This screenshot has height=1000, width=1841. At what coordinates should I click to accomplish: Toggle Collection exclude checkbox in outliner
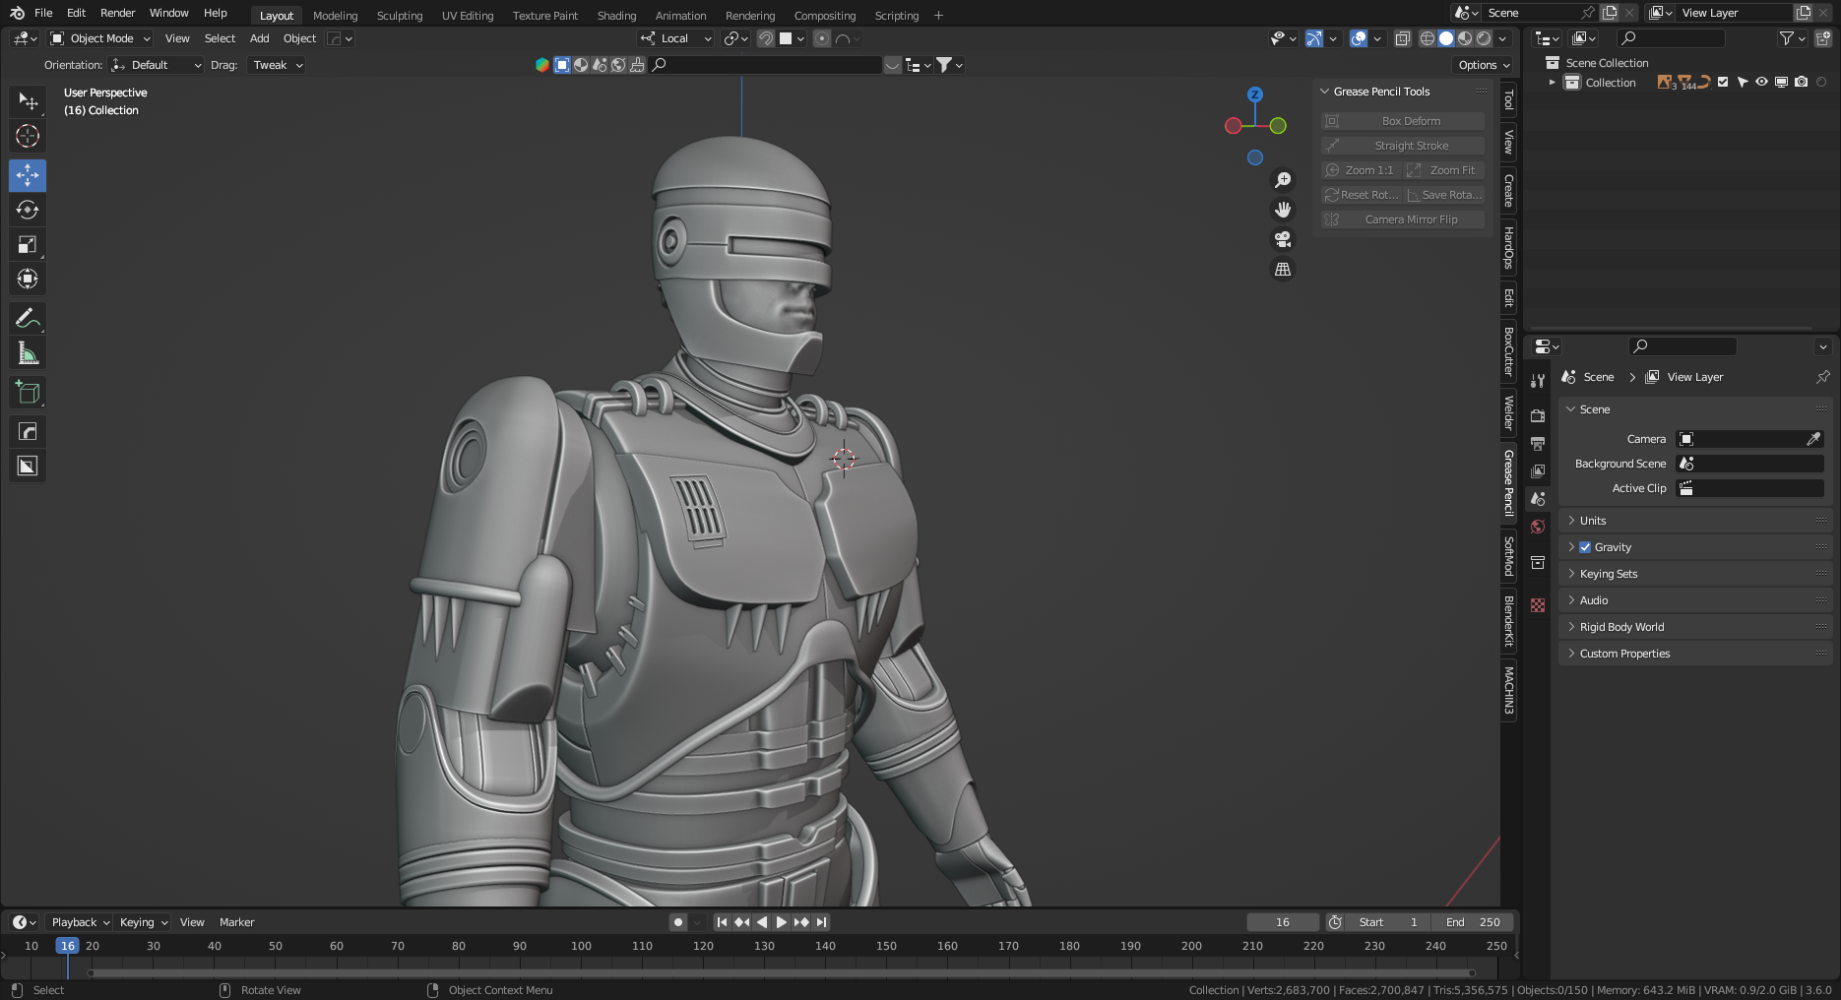click(x=1723, y=83)
